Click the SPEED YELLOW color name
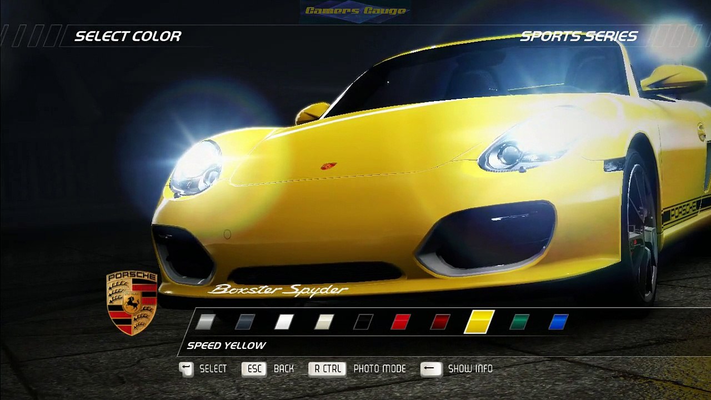Screen dimensions: 711x400 [227, 346]
